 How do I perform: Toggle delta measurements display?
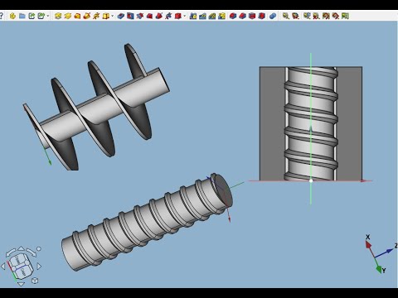345,16
